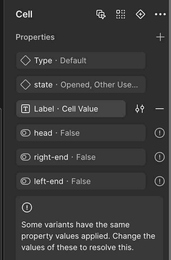Click the Cell component title
The image size is (171, 260).
[x=24, y=14]
